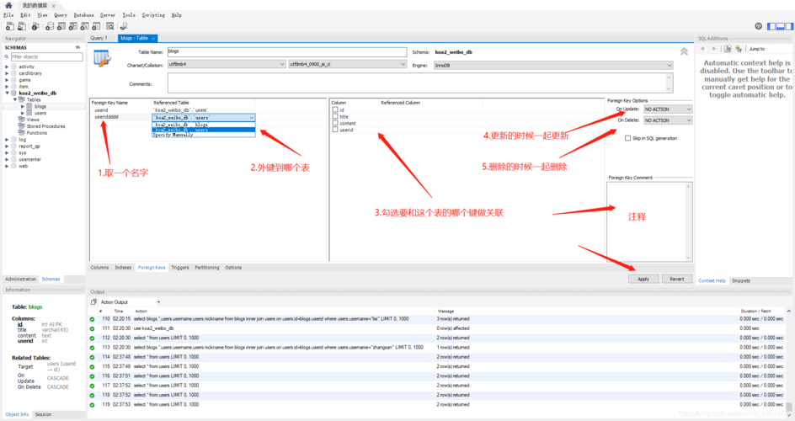Image resolution: width=795 pixels, height=421 pixels.
Task: Switch to the Query 1 tab
Action: click(x=99, y=38)
